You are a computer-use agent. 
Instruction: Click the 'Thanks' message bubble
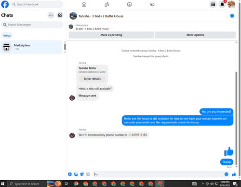click(227, 162)
